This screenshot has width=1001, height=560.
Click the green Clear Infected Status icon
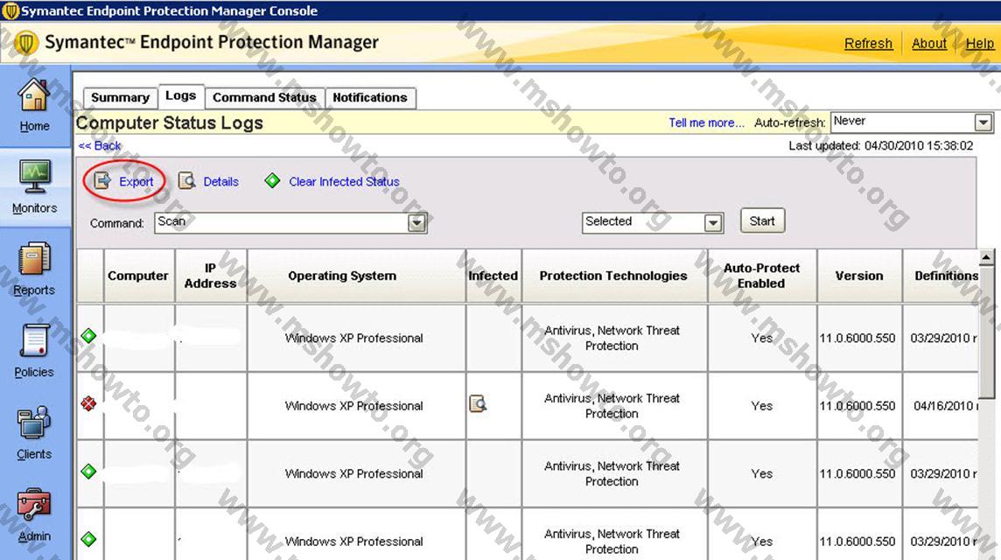click(x=273, y=181)
